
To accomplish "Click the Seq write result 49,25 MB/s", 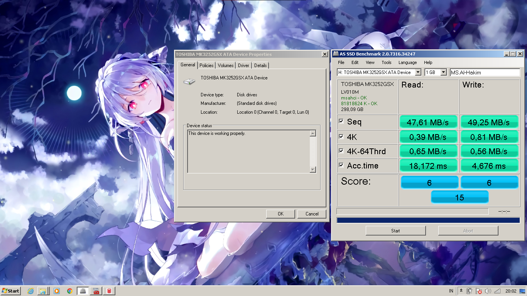I will 489,122.
